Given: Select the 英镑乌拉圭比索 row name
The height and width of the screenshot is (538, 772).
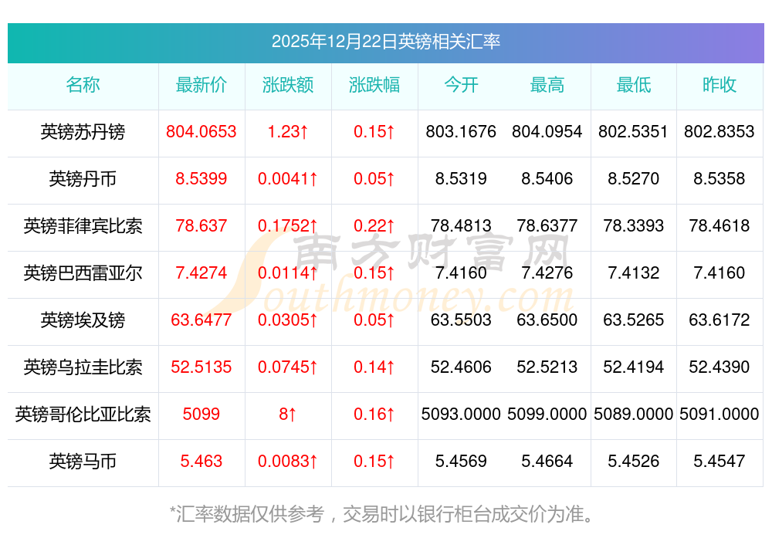Looking at the screenshot, I should point(83,367).
